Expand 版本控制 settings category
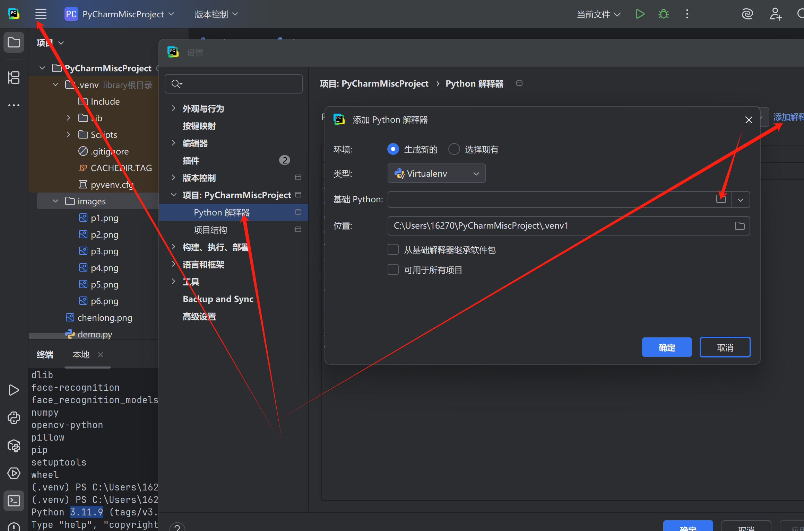This screenshot has width=804, height=531. pos(174,177)
